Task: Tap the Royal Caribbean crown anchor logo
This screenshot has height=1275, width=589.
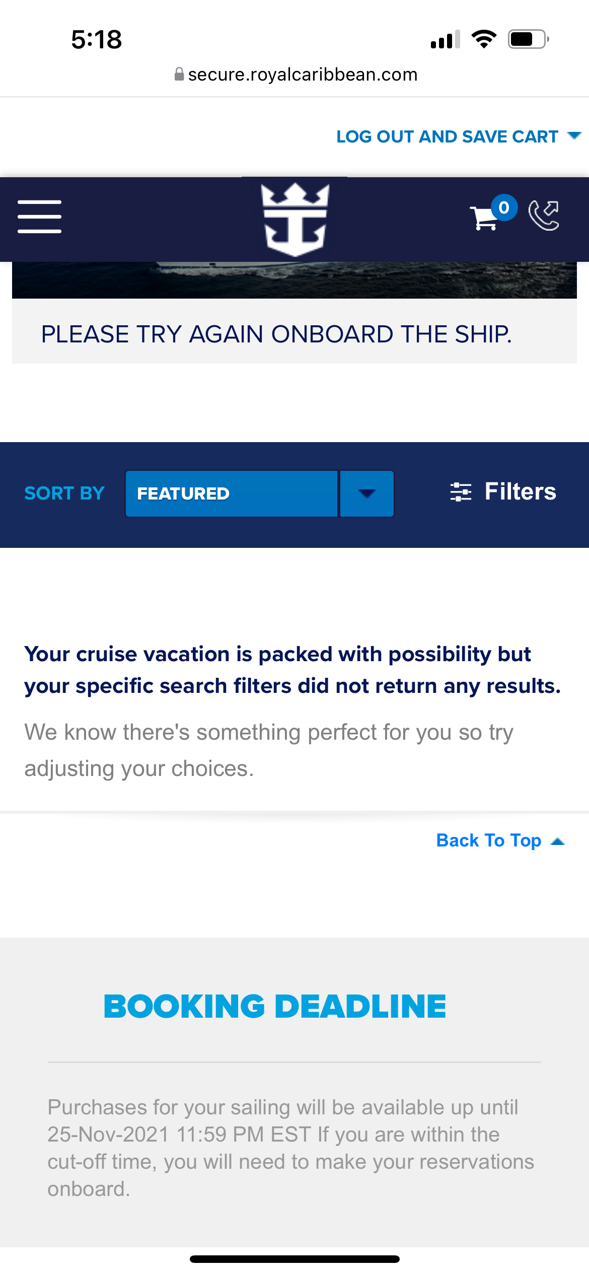Action: 295,220
